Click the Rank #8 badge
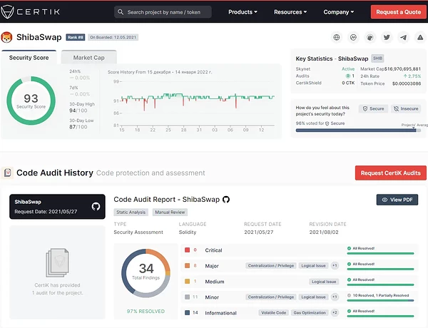 [76, 37]
